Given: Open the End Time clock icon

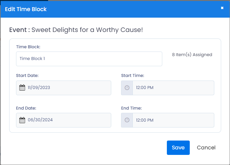Looking at the screenshot, I should coord(127,120).
